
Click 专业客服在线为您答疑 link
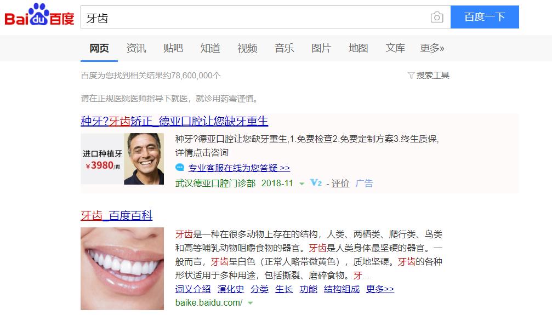pyautogui.click(x=239, y=168)
